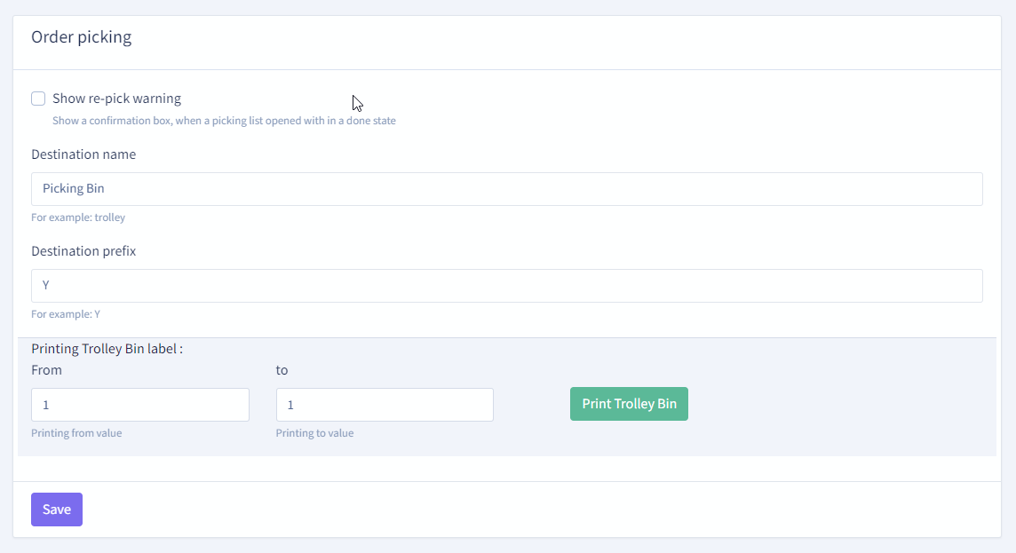Viewport: 1016px width, 553px height.
Task: Click the 'Printing to value' helper text
Action: (314, 433)
